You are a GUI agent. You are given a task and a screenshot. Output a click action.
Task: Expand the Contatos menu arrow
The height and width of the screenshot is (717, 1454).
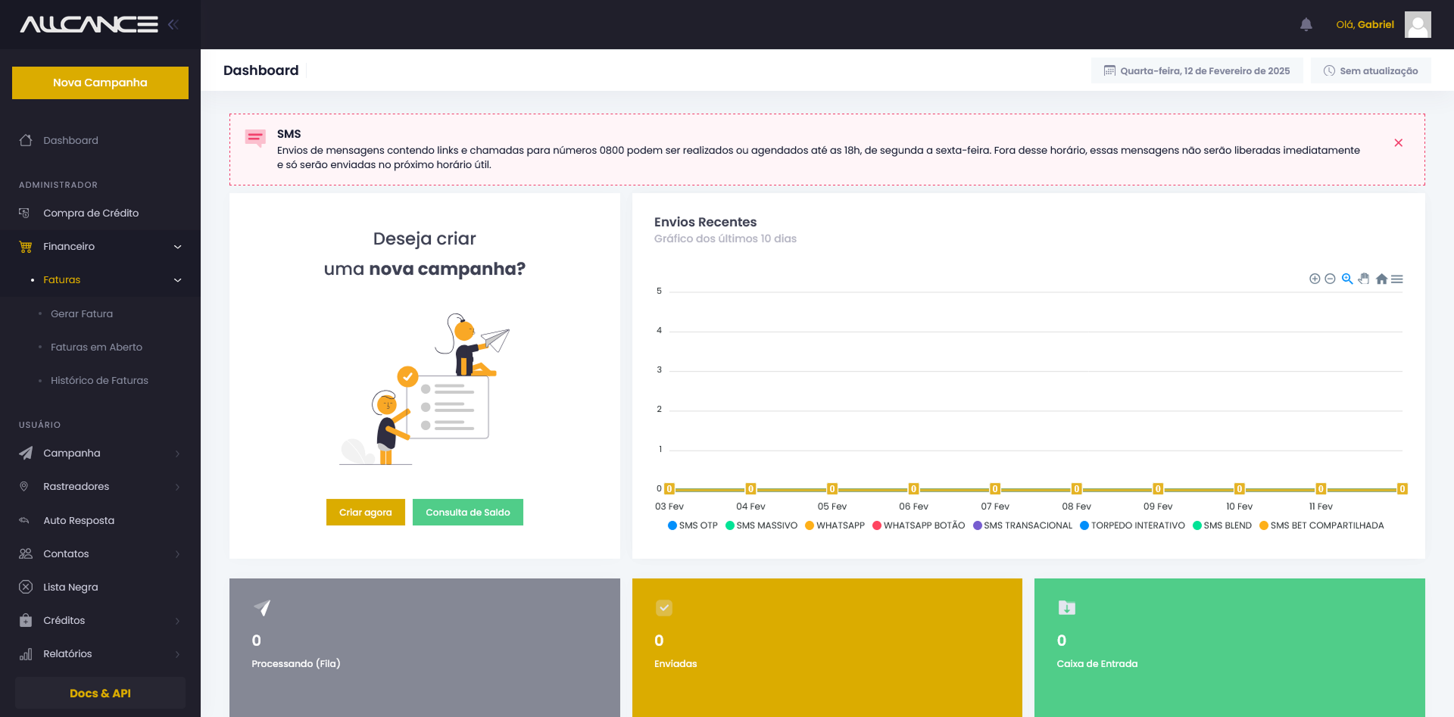[x=178, y=554]
